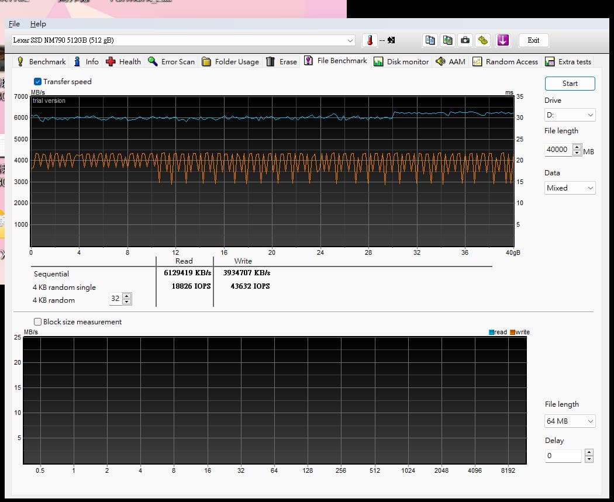The image size is (614, 502).
Task: Decrease 4 KB random queue depth 32
Action: point(126,302)
